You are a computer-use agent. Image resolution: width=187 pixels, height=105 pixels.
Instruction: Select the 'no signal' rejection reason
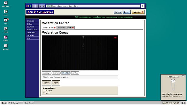(x=44, y=91)
